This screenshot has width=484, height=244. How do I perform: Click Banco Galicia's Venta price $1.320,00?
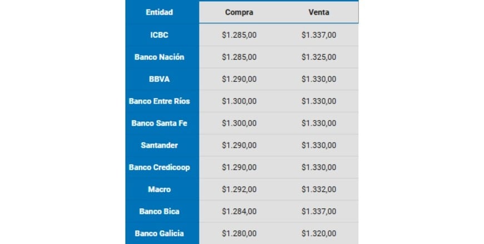tap(319, 233)
